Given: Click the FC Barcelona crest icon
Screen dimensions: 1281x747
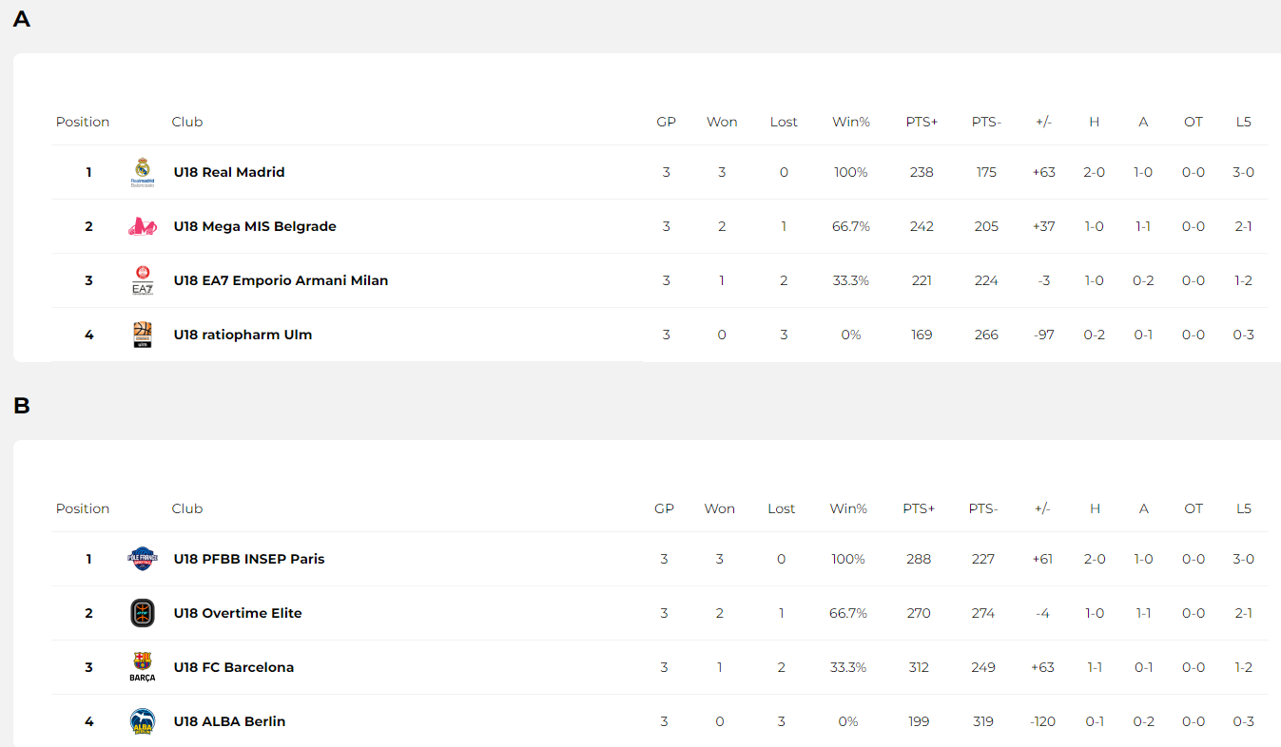Looking at the screenshot, I should [x=142, y=667].
